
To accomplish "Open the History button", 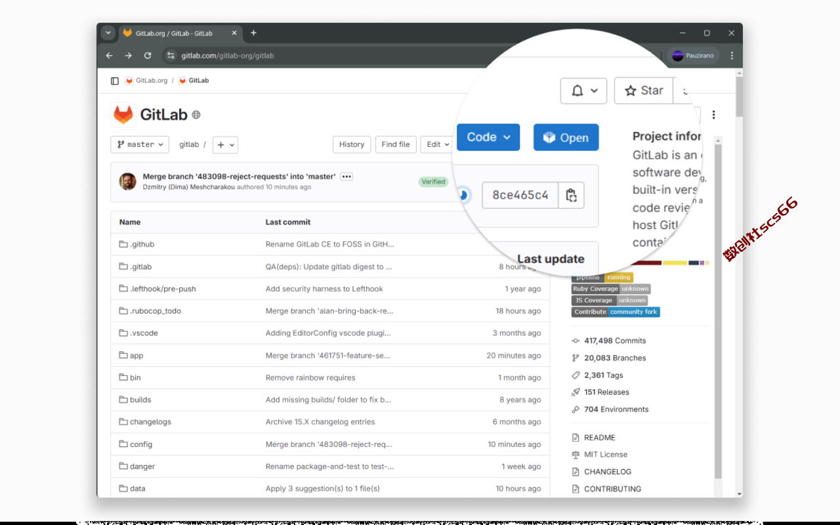I will [352, 144].
